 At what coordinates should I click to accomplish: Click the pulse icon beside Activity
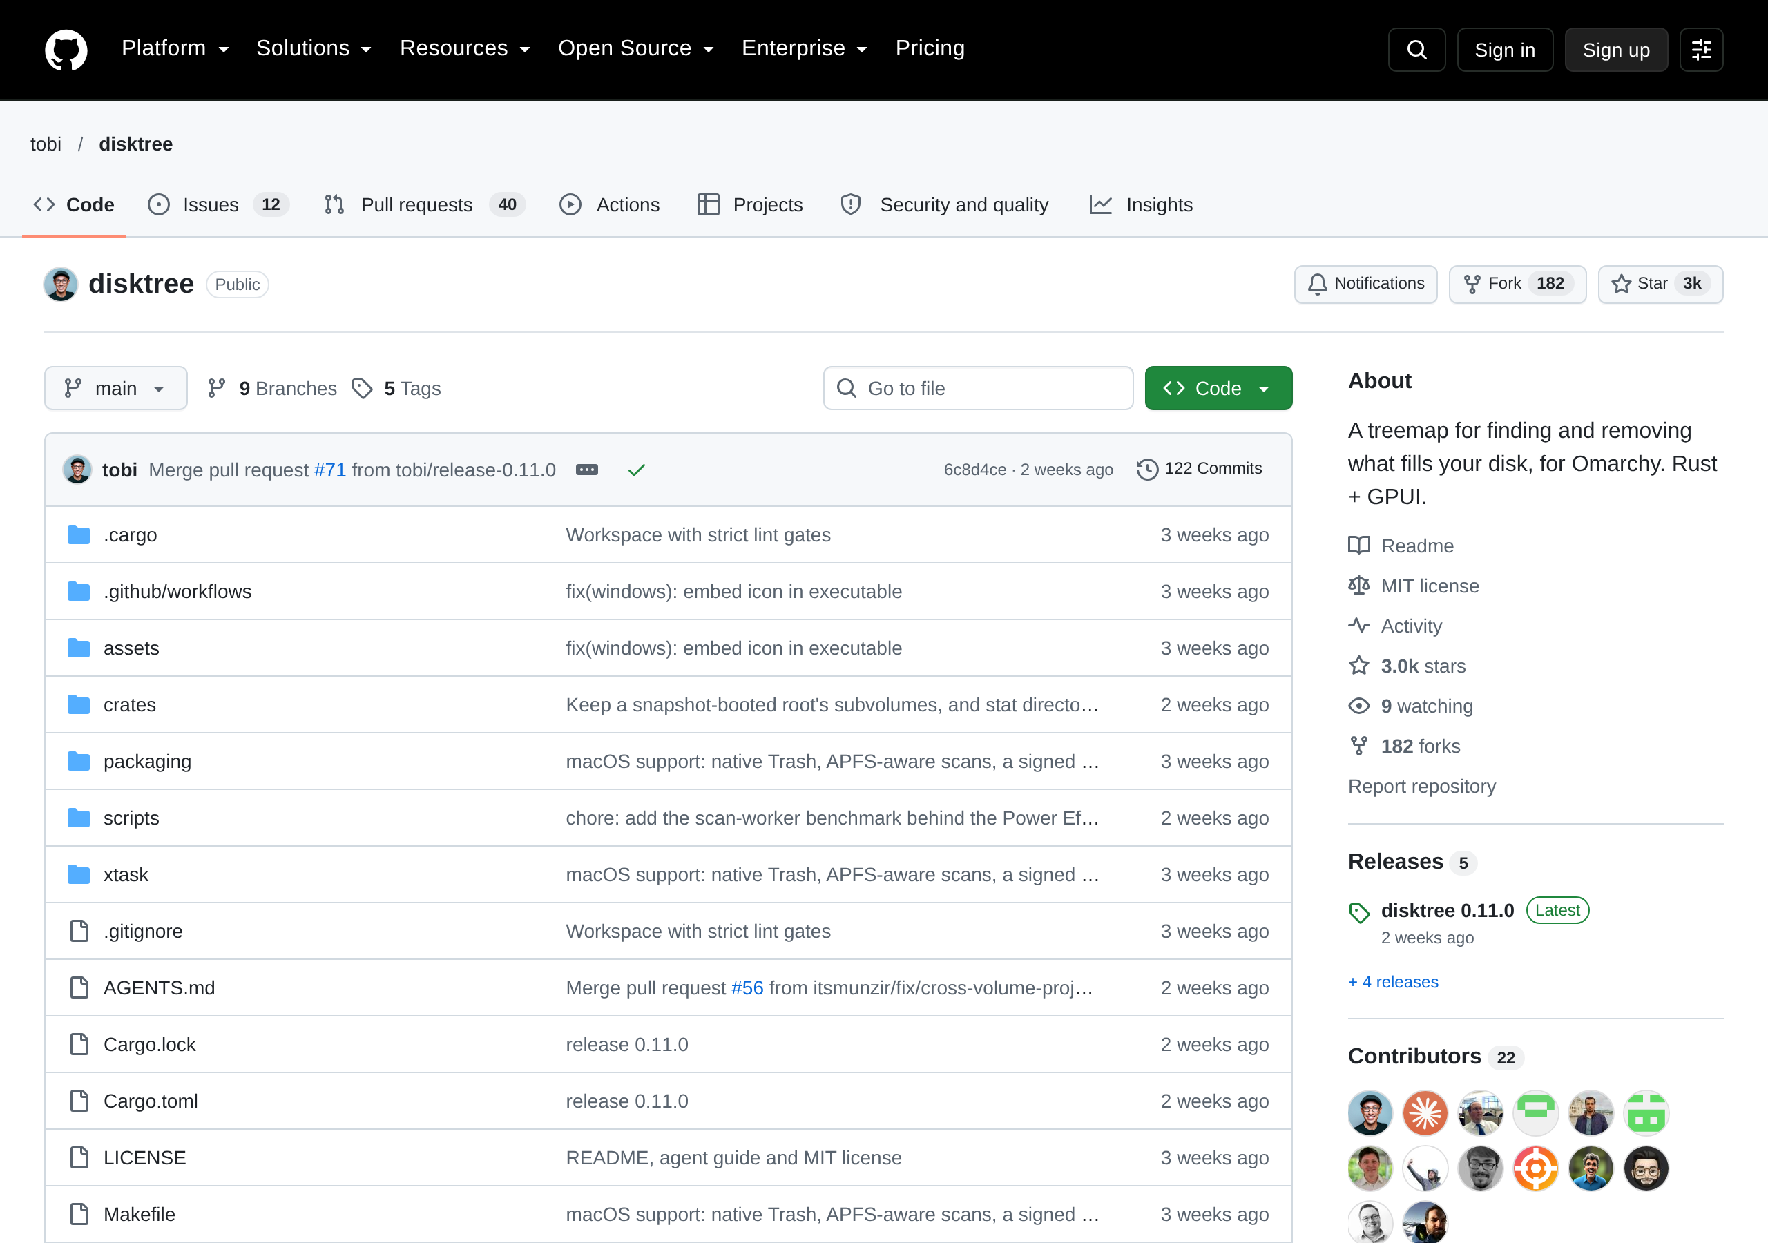pos(1359,626)
